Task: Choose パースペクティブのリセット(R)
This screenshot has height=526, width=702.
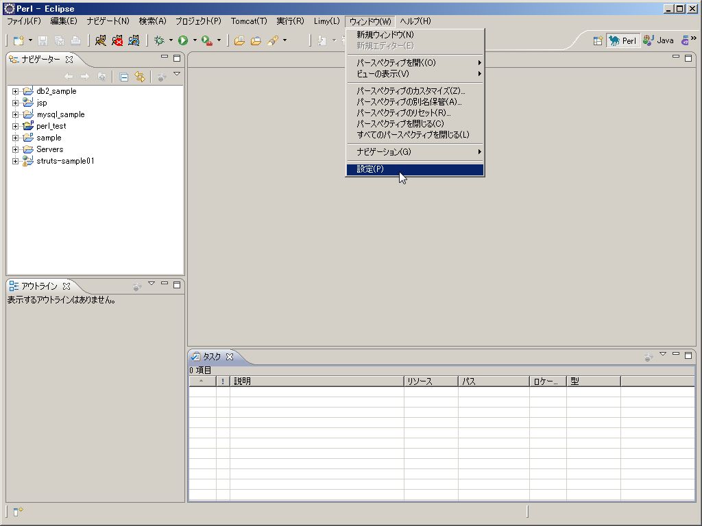Action: (415, 113)
